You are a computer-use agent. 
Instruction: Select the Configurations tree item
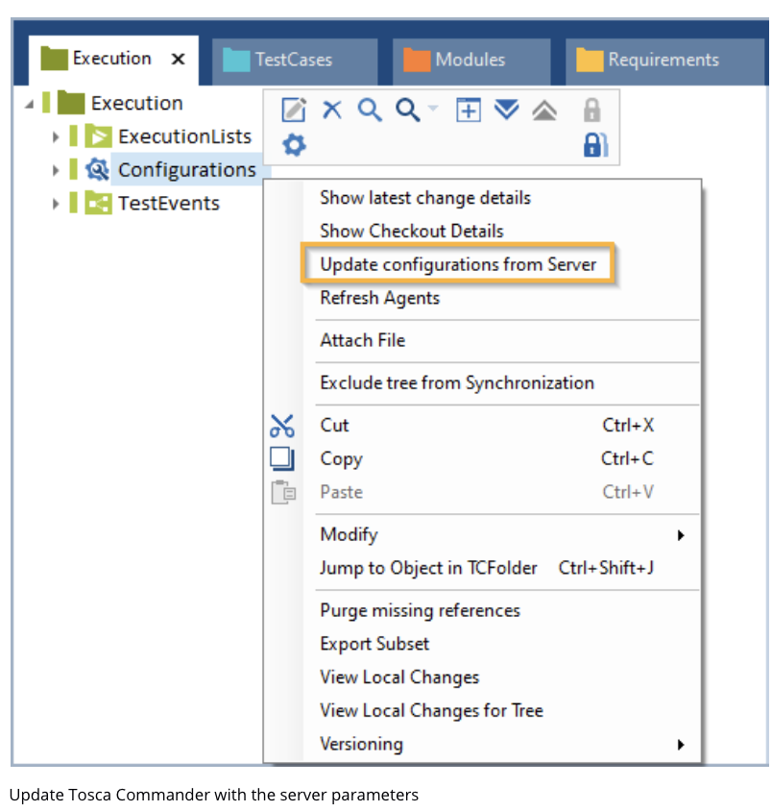[x=187, y=170]
